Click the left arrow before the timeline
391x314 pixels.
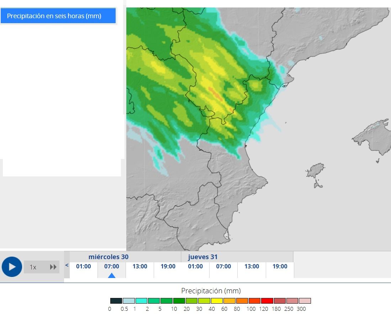(x=67, y=265)
